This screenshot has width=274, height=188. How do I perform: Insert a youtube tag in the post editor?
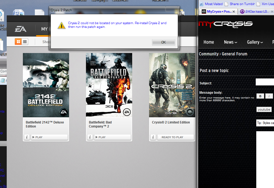(264, 110)
